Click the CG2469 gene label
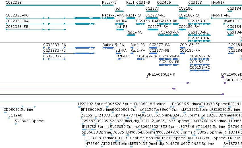This screenshot has height=148, width=242. pos(164,3)
